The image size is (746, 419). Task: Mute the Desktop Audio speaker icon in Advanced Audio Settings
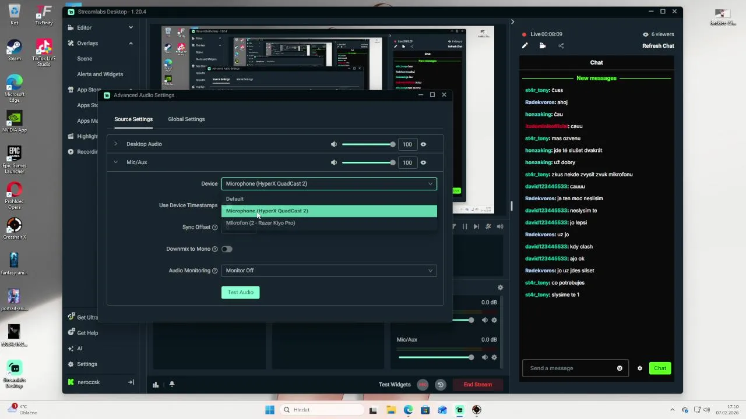(334, 144)
